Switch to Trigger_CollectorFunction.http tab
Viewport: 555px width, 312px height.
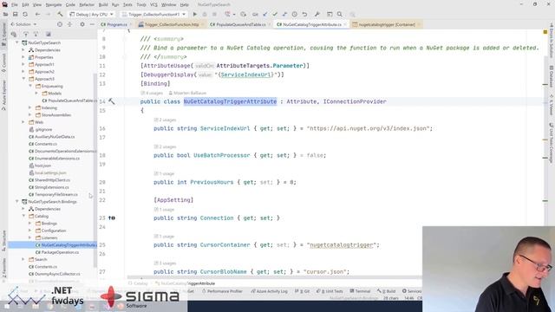click(171, 24)
